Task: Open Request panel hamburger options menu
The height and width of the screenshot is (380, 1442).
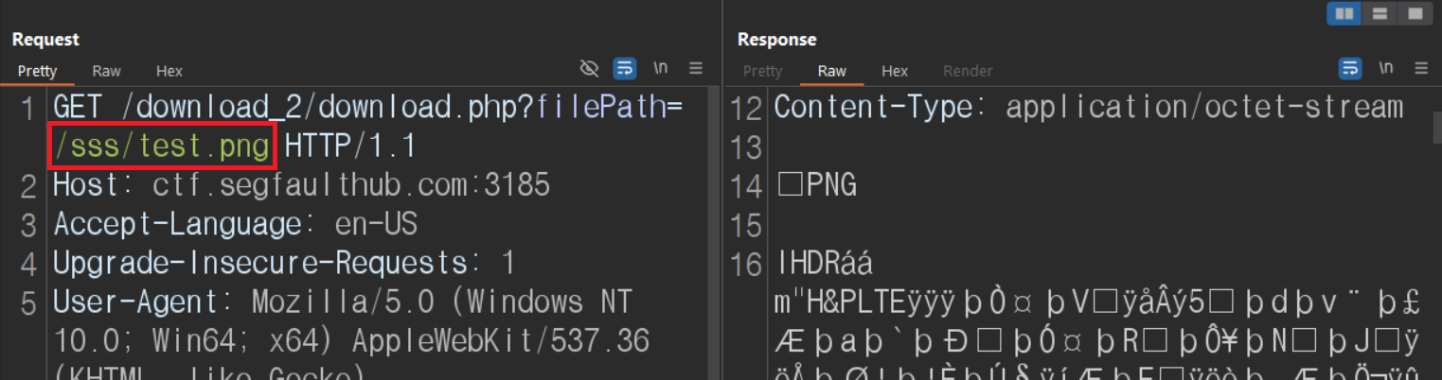Action: [x=696, y=68]
